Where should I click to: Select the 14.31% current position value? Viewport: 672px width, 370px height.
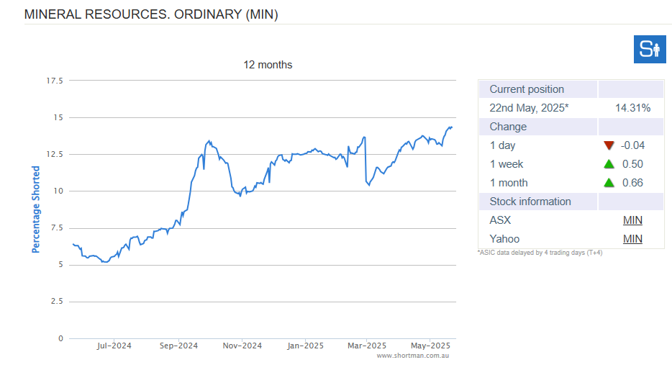point(632,108)
